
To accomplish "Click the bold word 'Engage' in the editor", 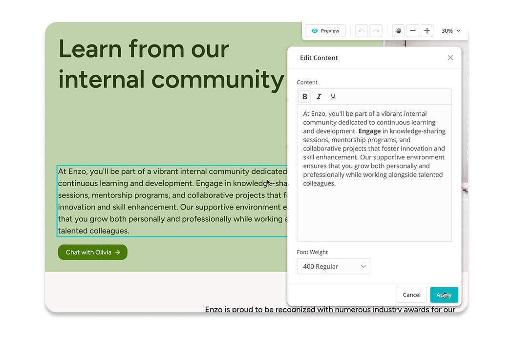I will pyautogui.click(x=369, y=131).
